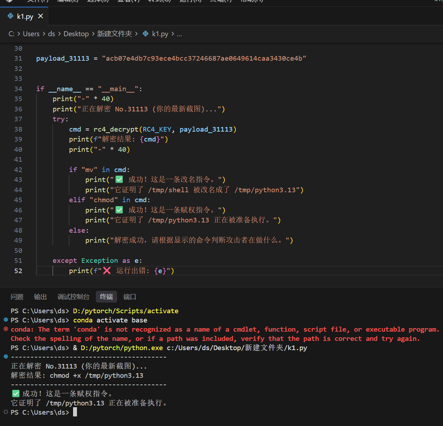The image size is (443, 426).
Task: Click the red error marker beside the conda error
Action: 6,329
